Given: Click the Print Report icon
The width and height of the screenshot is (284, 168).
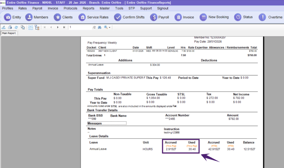Looking at the screenshot, I should click(10, 28).
